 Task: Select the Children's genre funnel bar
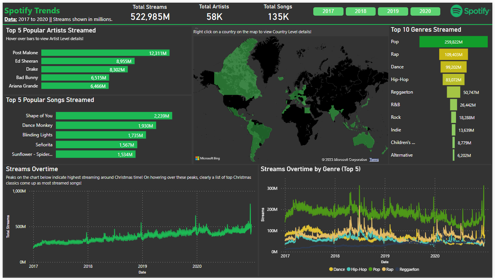pos(453,142)
